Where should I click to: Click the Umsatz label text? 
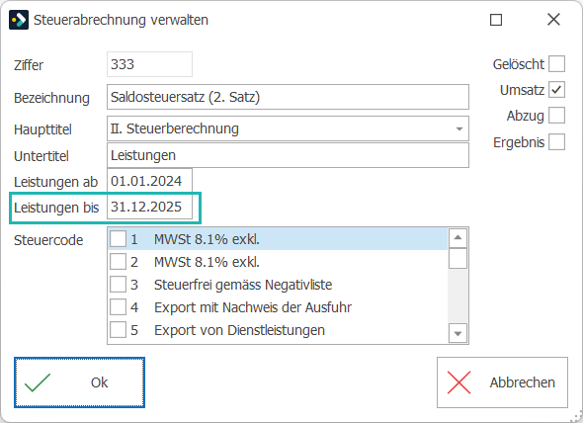[522, 90]
